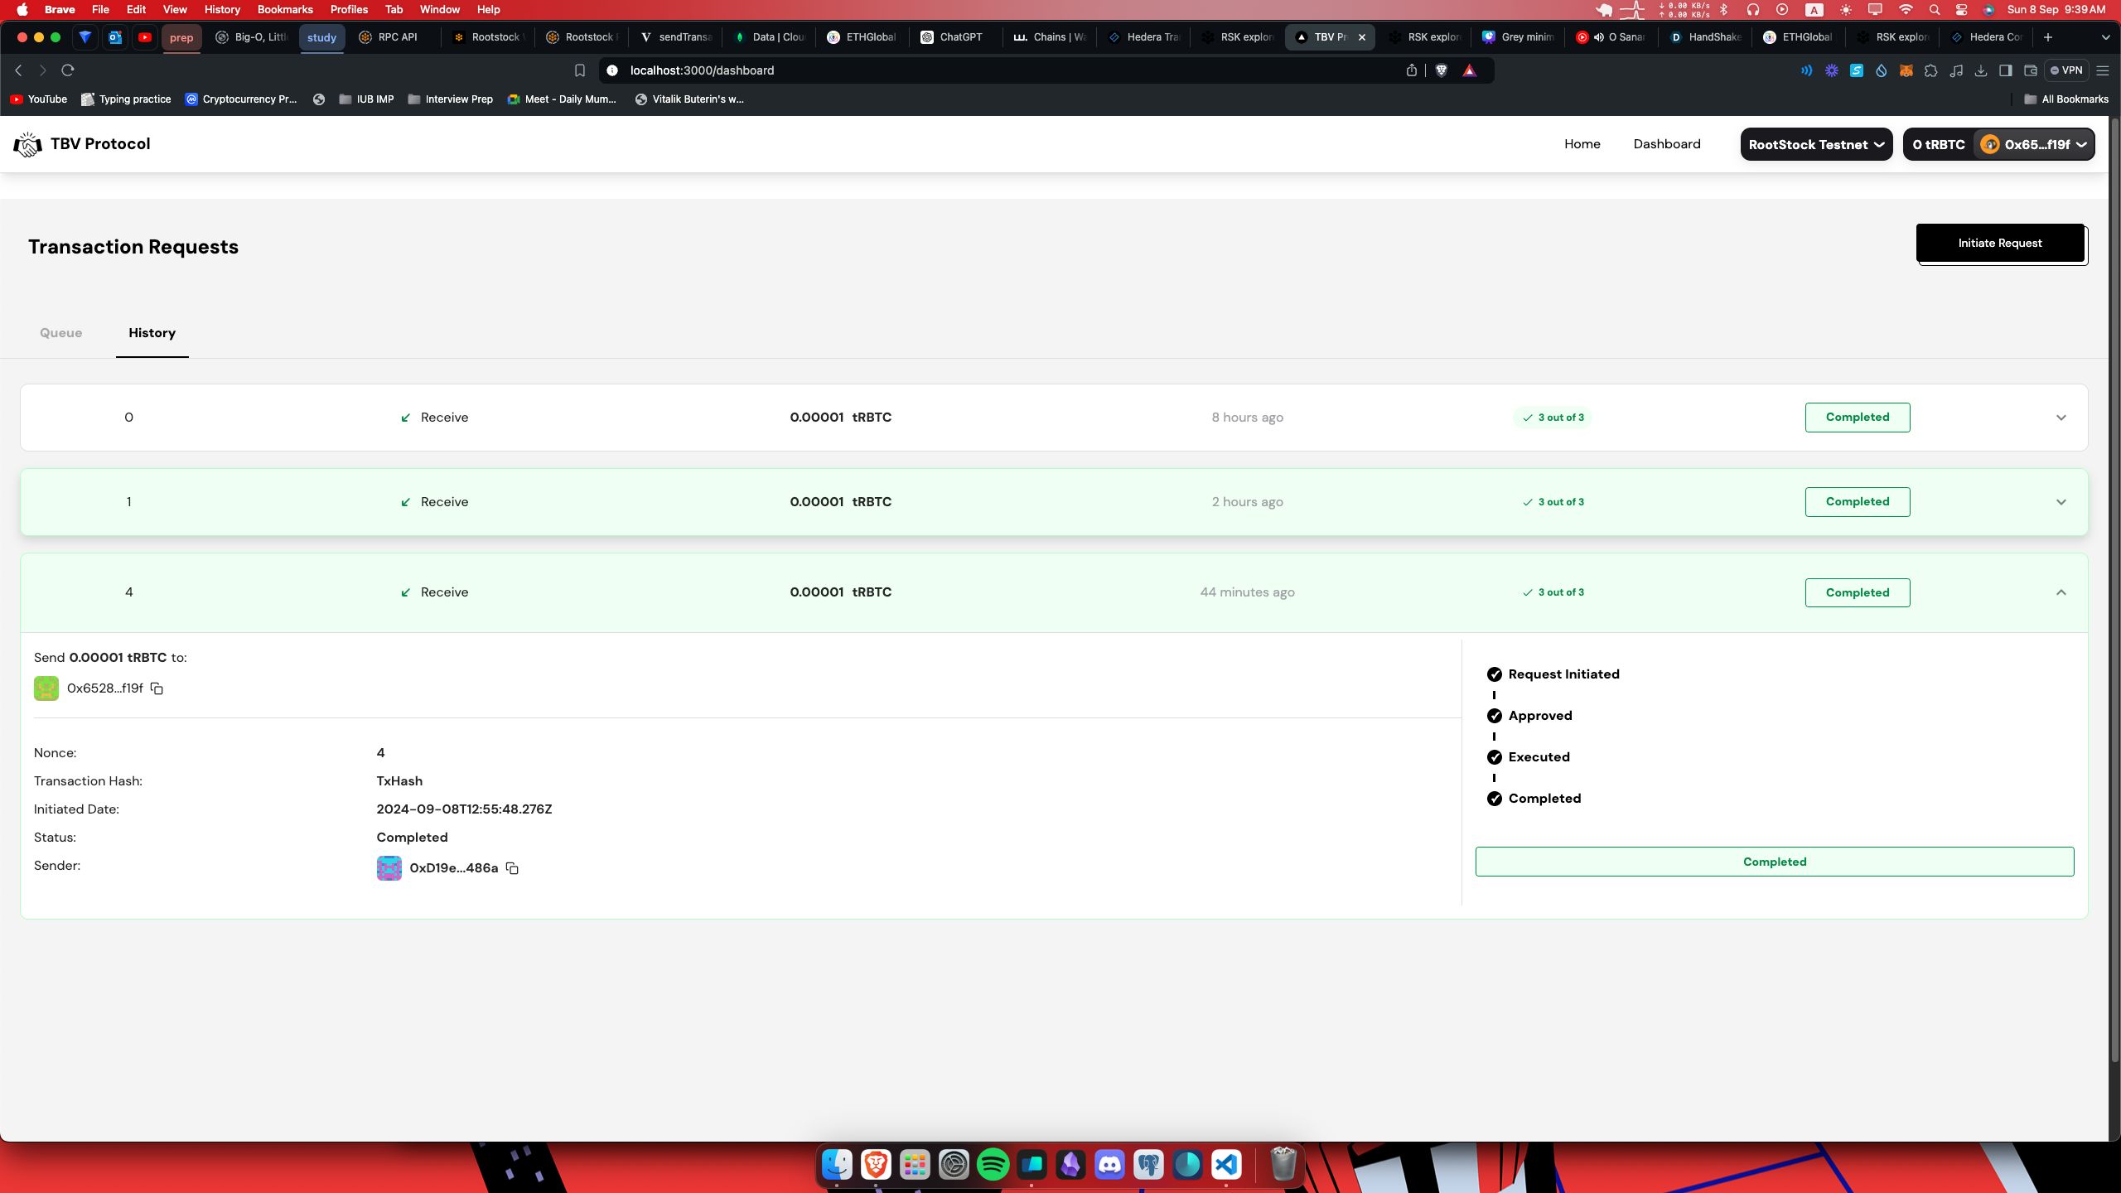Click the wallet address copy icon for 0x6528...f19f

157,688
